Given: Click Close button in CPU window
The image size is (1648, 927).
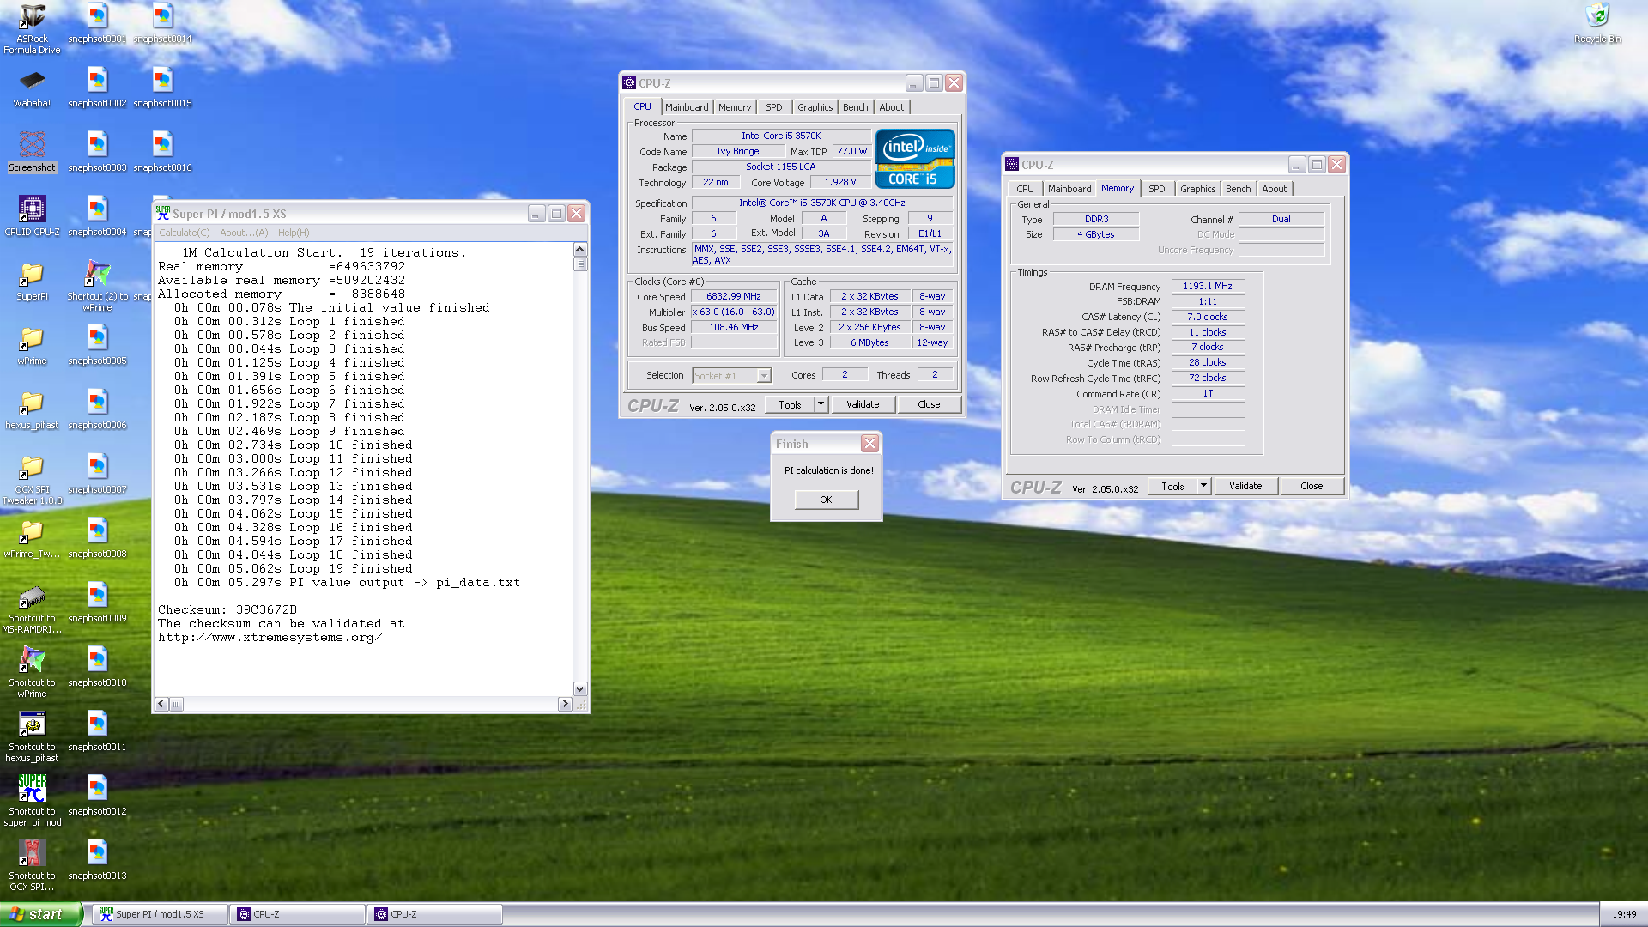Looking at the screenshot, I should pos(929,404).
